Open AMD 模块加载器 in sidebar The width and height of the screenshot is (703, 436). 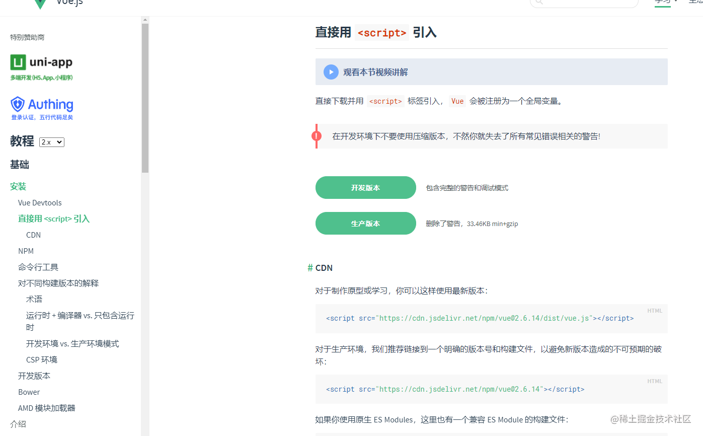click(47, 408)
